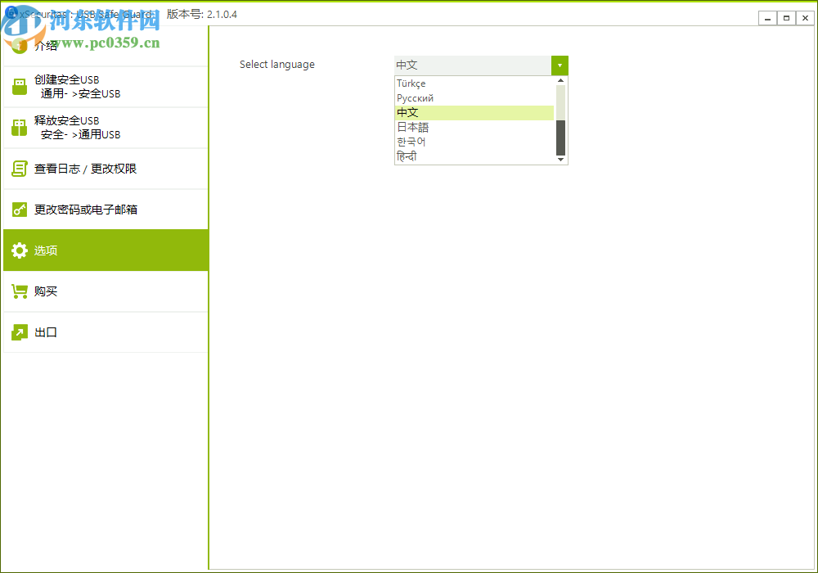Choose Türkçe from the language list
818x573 pixels.
coord(474,83)
